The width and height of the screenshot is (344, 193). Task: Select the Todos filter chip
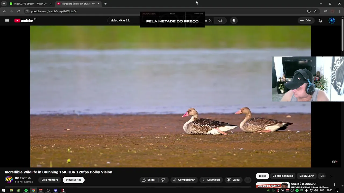click(x=262, y=176)
